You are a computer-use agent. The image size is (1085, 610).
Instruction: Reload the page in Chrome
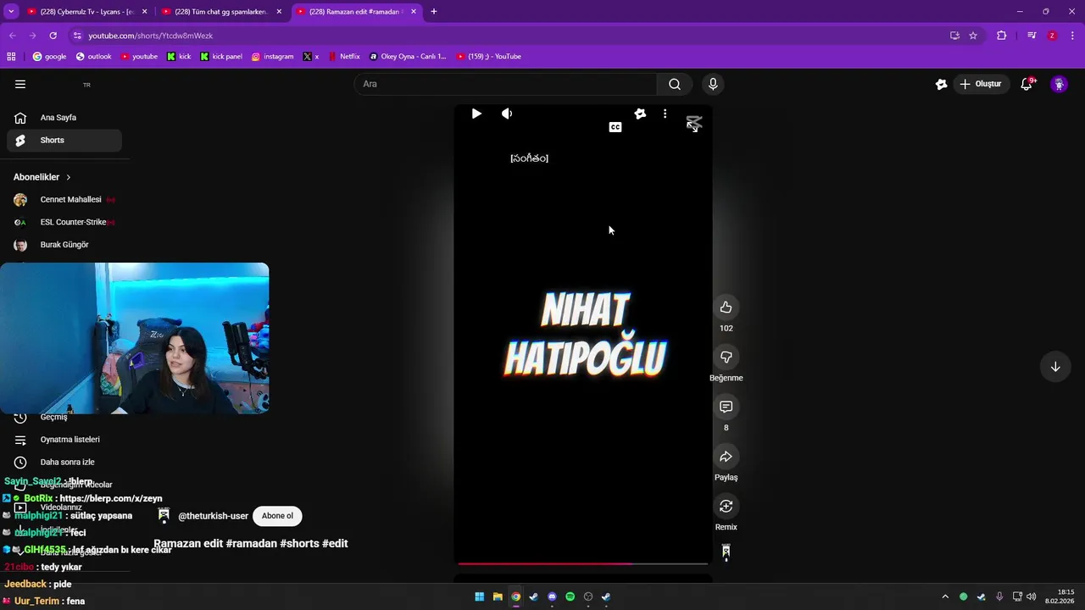53,36
